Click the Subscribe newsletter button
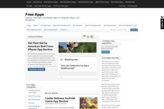This screenshot has height=109, width=164. pyautogui.click(x=106, y=52)
